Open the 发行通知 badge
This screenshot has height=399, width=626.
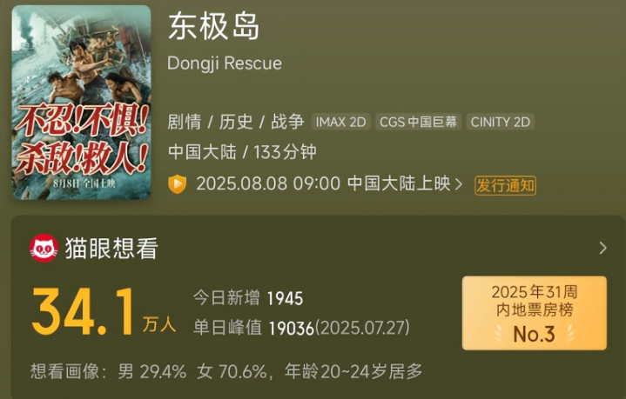(x=505, y=185)
